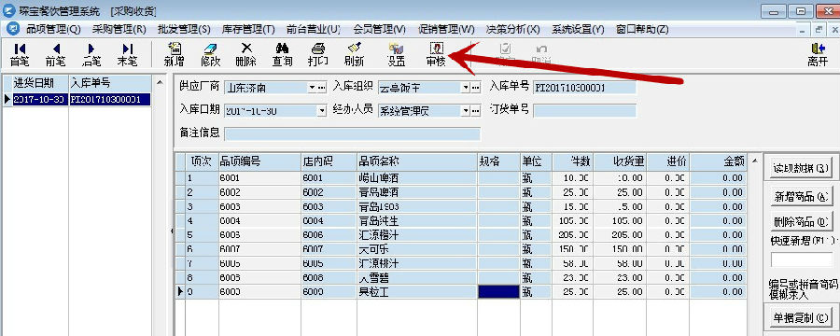Viewport: 840px width, 336px height.
Task: Select the 汇源橙汁 row cell
Action: point(417,234)
